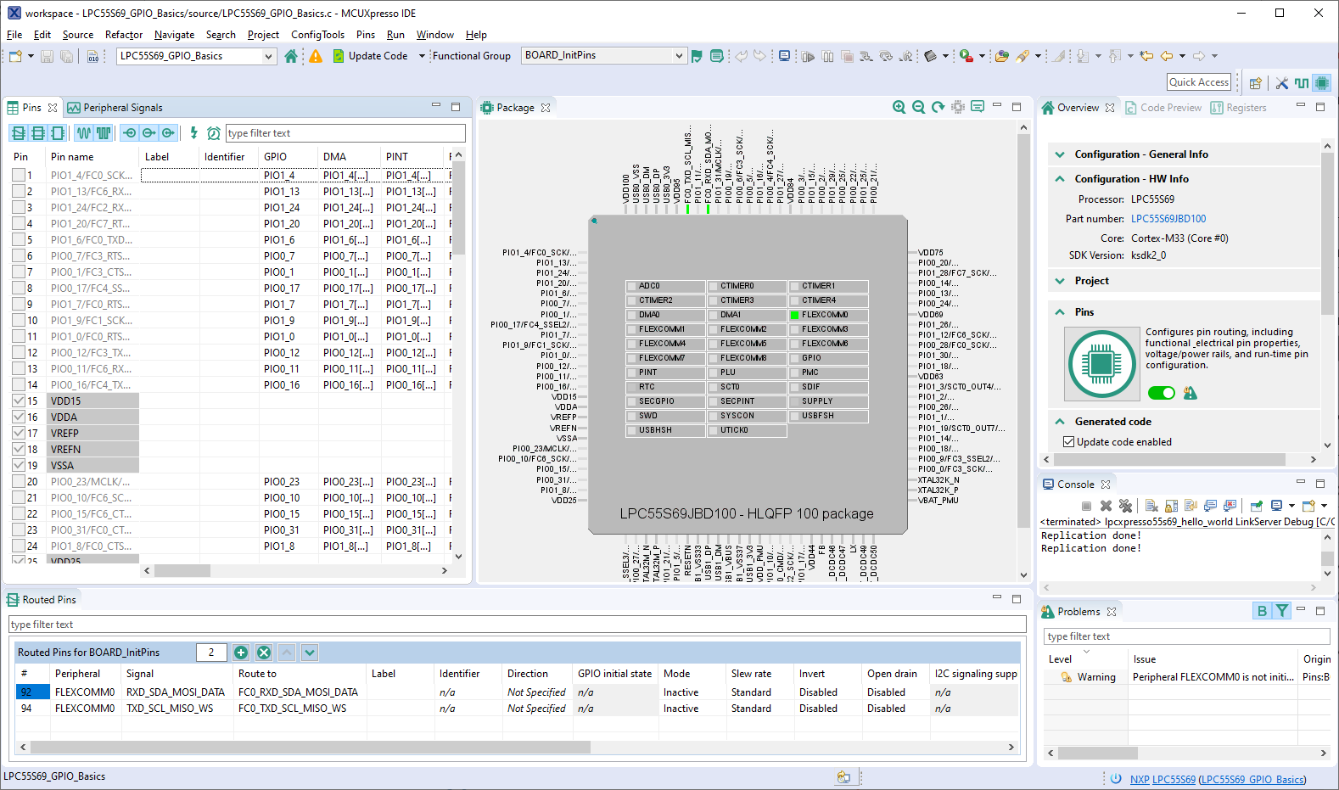The image size is (1339, 790).
Task: Uncheck the VDD15 pin 15 checkbox
Action: pyautogui.click(x=19, y=401)
